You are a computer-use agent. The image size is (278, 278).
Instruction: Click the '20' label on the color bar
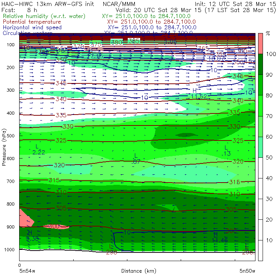pyautogui.click(x=269, y=220)
